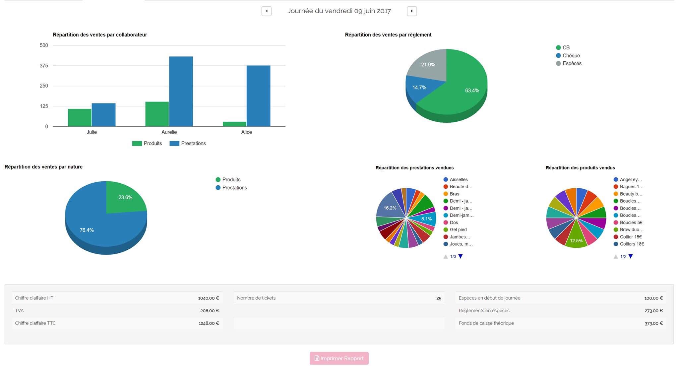Show next page of prestations legend
Viewport: 679px width, 371px height.
(461, 256)
